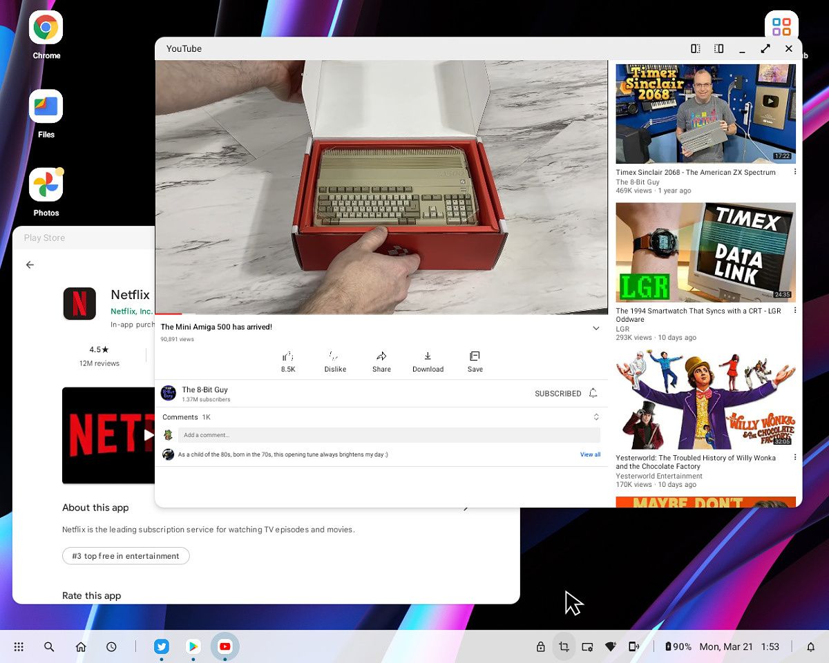Open Netflix, Inc. developer link
The image size is (829, 663).
pos(132,311)
